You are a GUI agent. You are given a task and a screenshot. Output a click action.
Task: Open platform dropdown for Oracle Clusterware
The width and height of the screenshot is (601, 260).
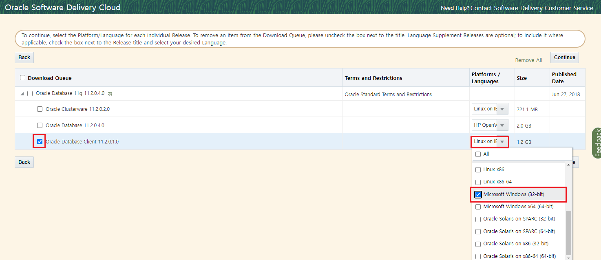502,109
